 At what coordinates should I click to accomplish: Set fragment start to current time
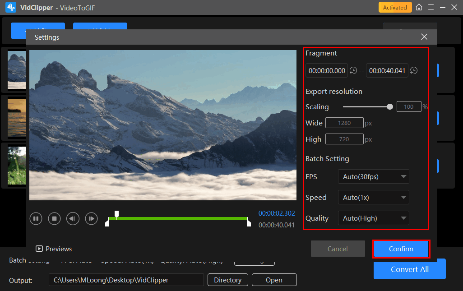353,71
